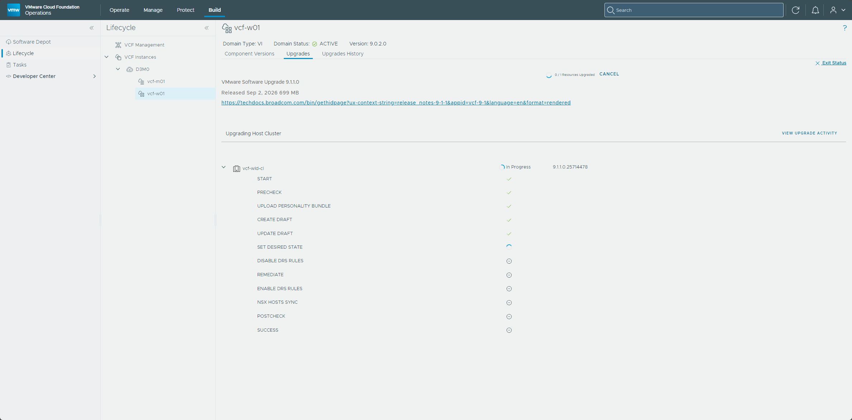Click the refresh icon in the top bar
This screenshot has height=420, width=852.
point(795,10)
